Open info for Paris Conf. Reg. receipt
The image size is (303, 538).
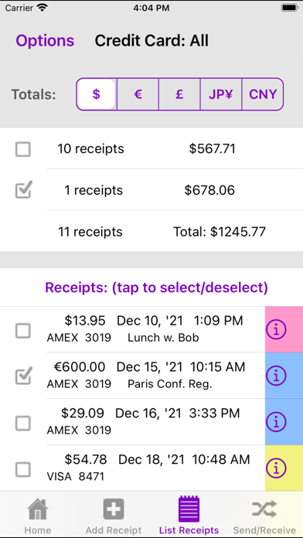coord(276,376)
